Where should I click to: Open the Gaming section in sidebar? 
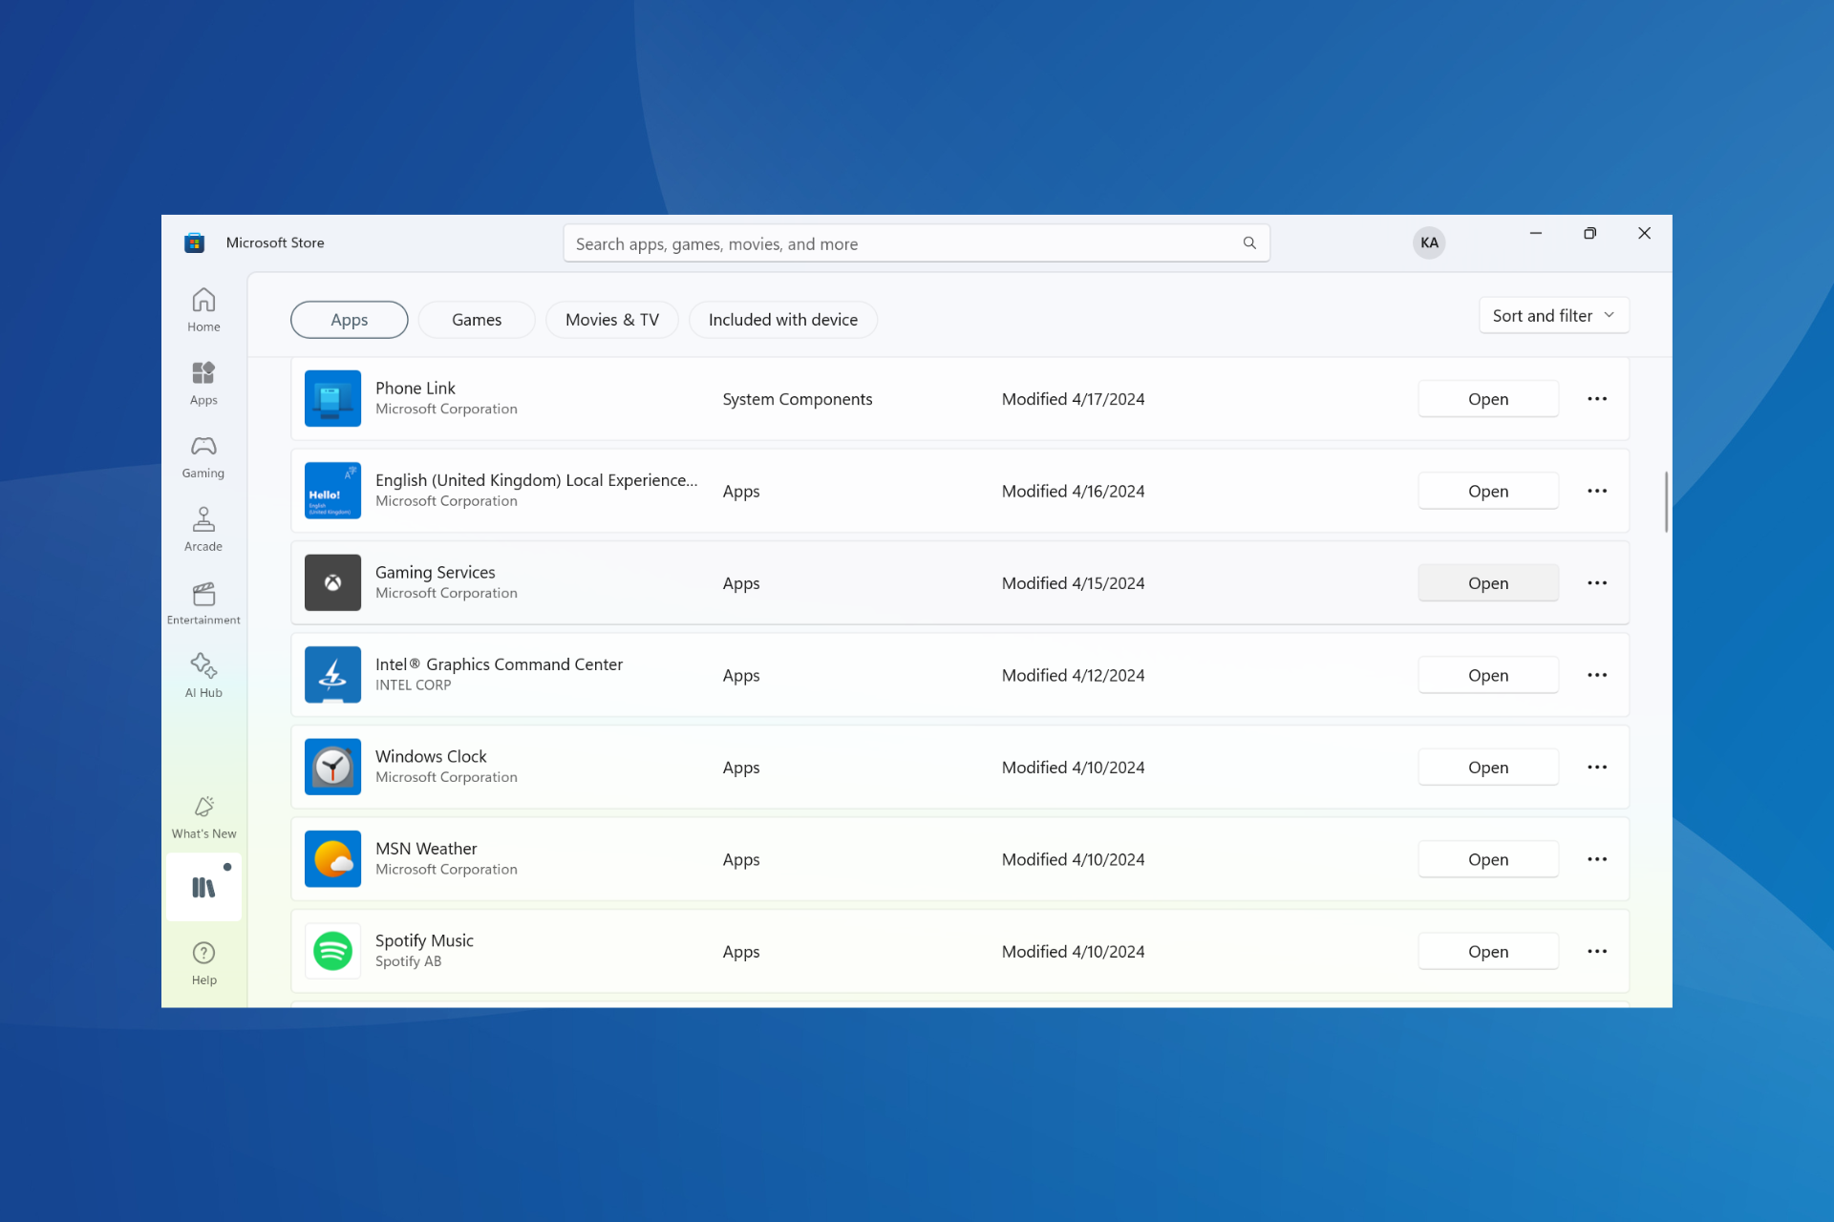click(203, 456)
